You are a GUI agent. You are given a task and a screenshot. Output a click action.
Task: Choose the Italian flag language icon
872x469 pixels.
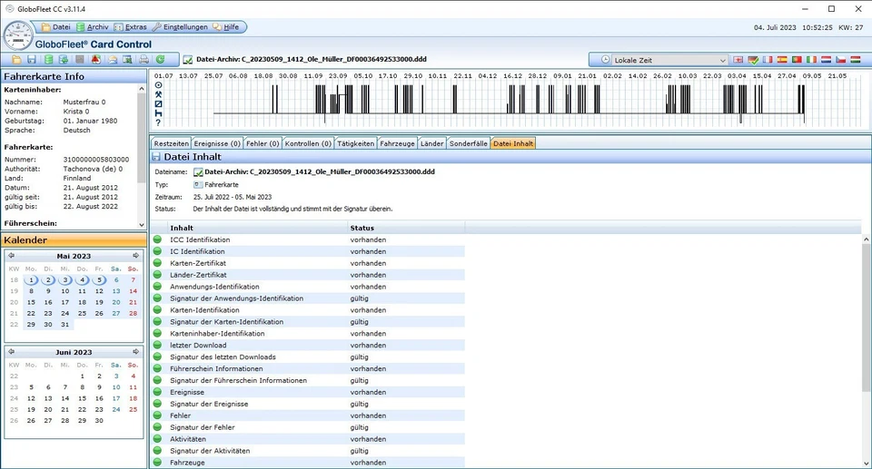(x=811, y=60)
